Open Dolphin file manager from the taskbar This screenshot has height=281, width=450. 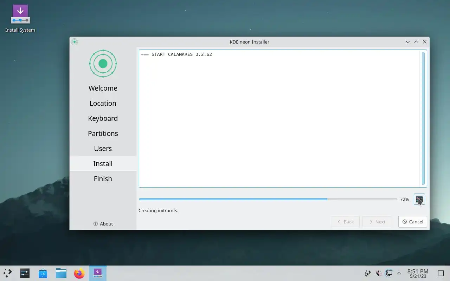61,273
